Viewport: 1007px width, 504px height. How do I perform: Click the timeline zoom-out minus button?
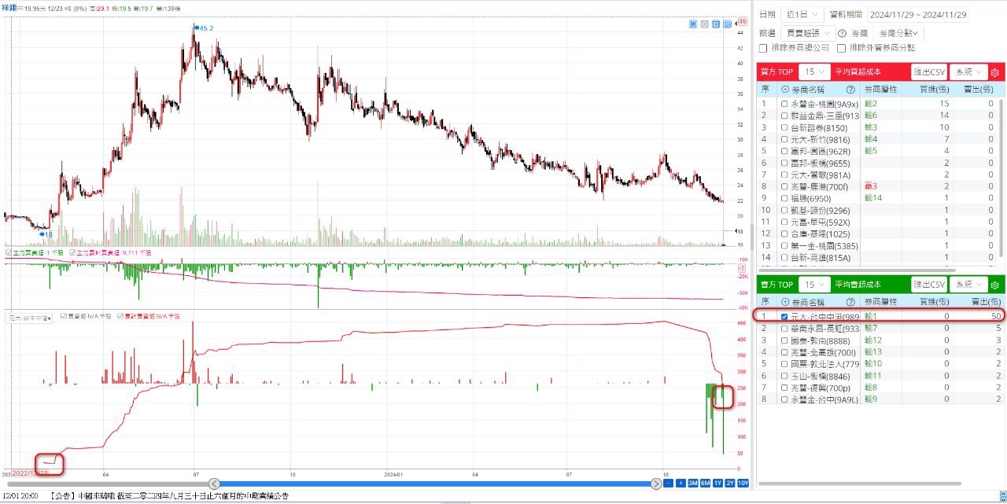pos(668,483)
